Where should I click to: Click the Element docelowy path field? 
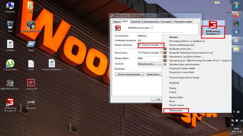(x=150, y=45)
